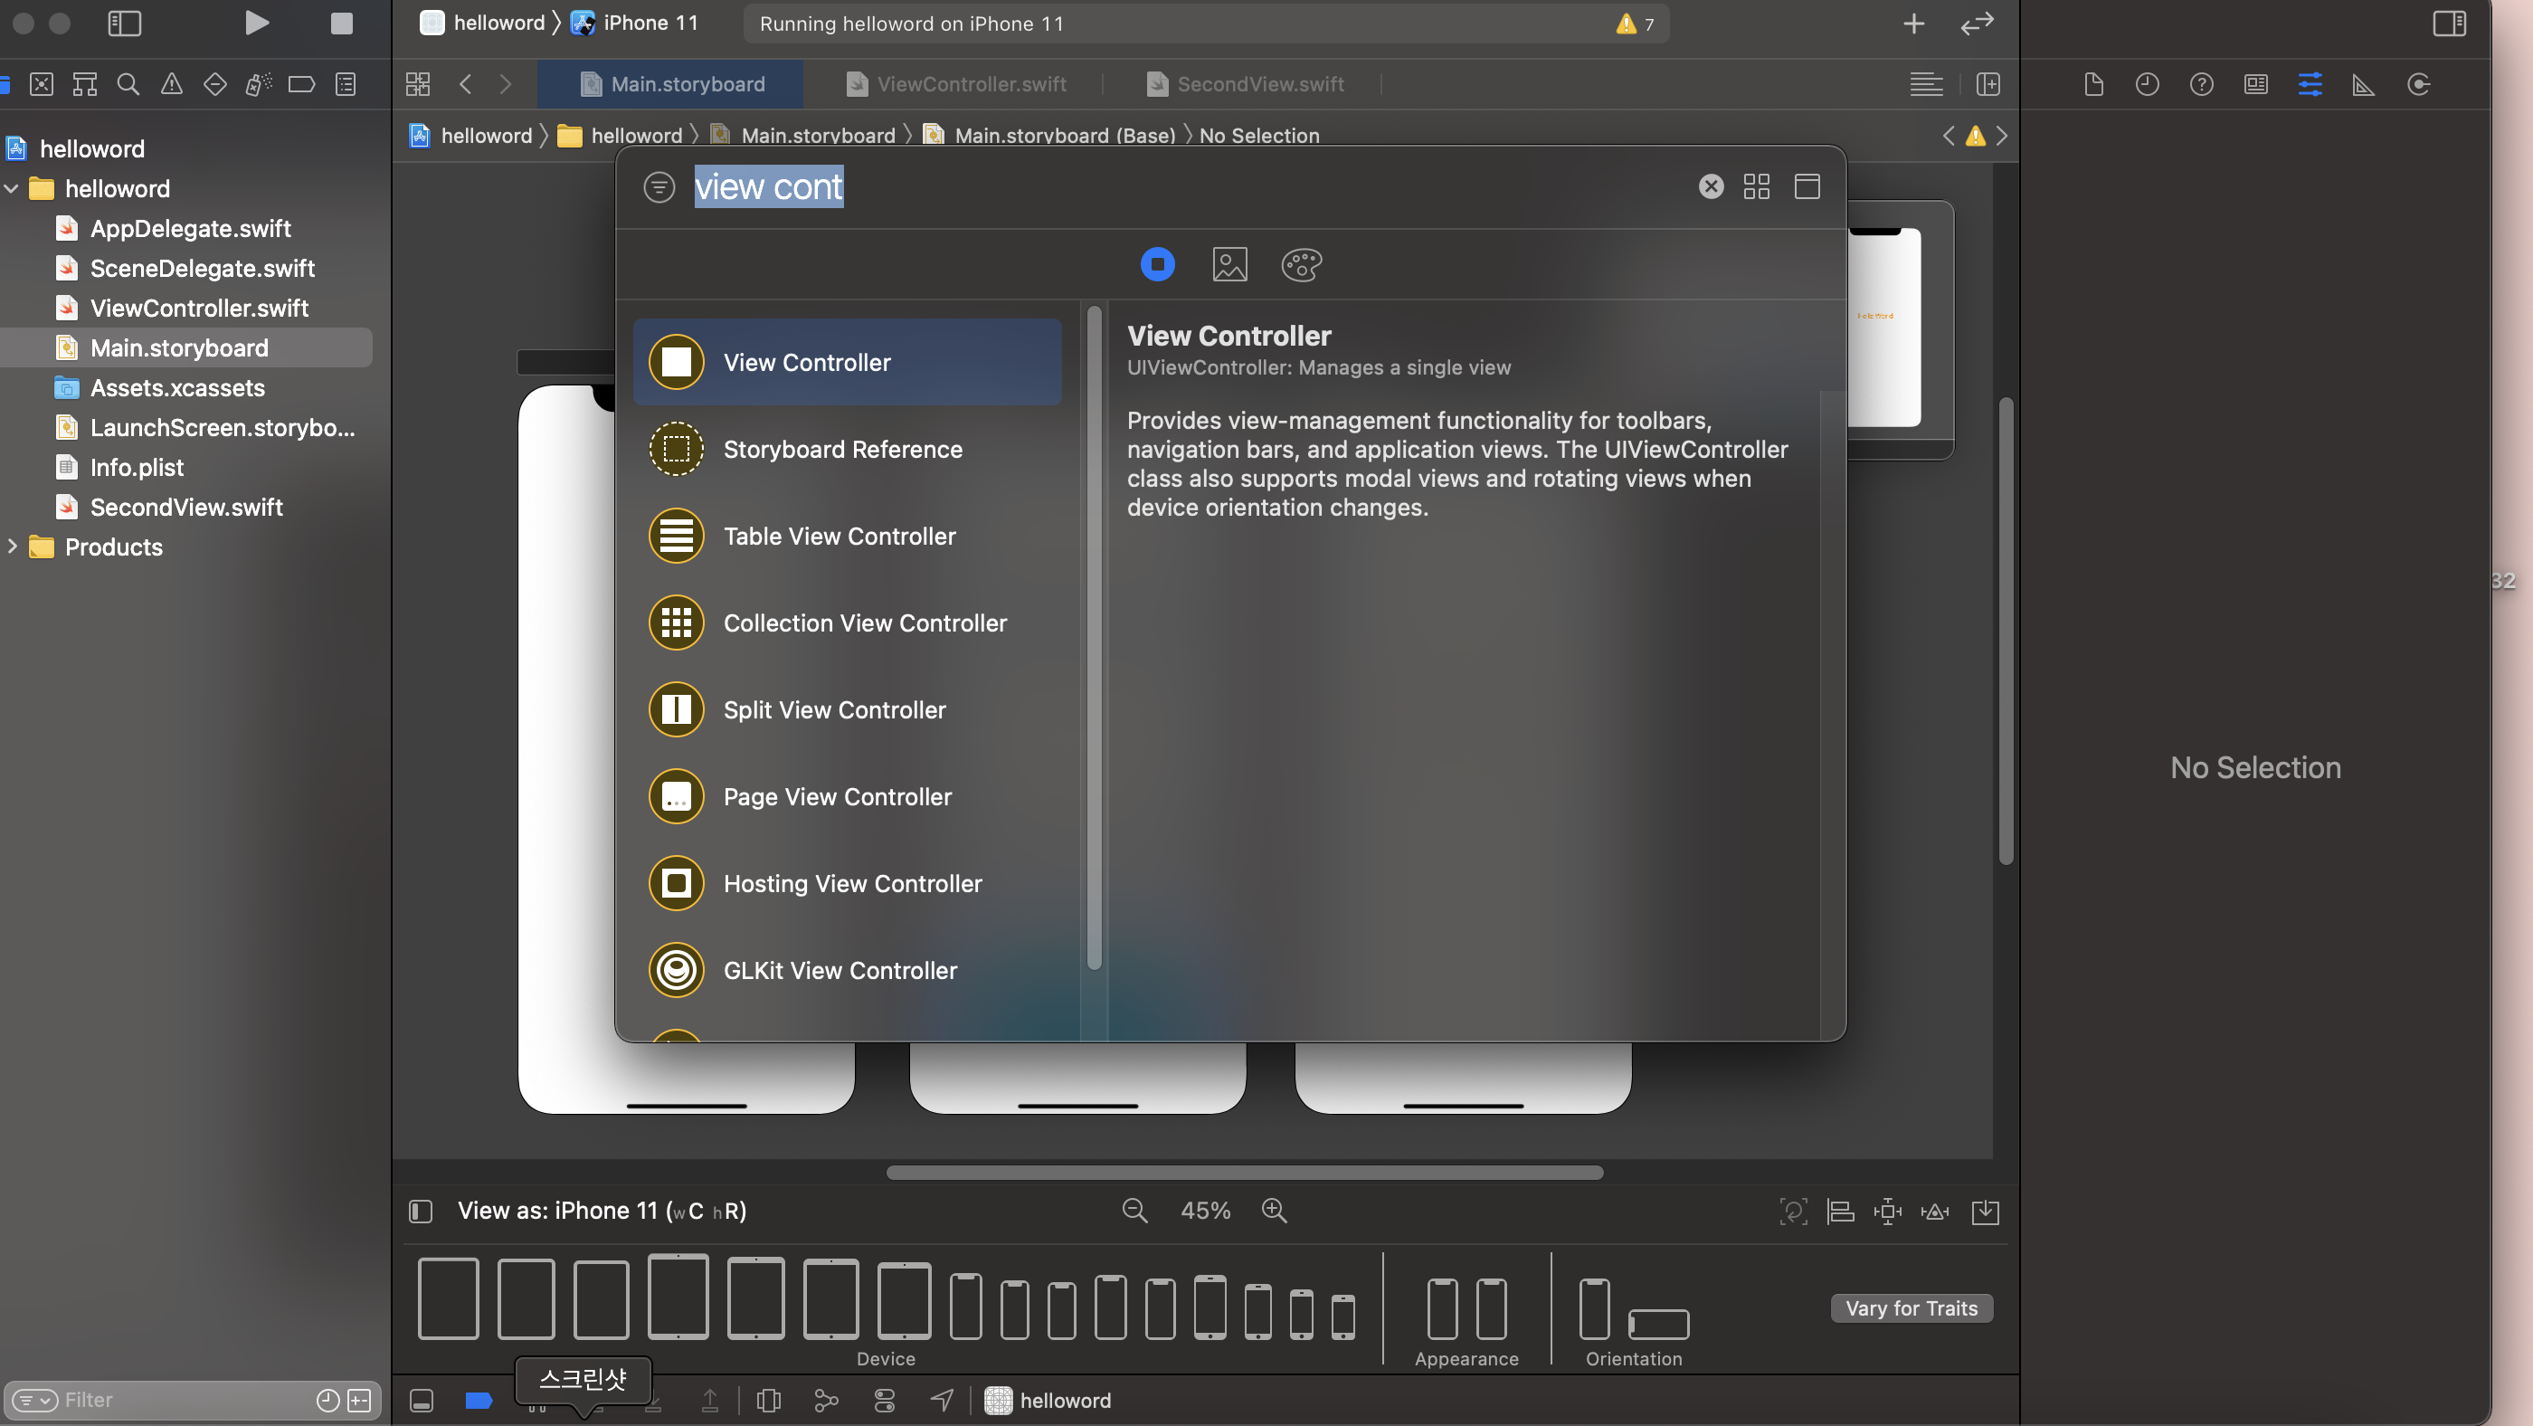Click the zoom in magnifier
2533x1426 pixels.
1275,1211
